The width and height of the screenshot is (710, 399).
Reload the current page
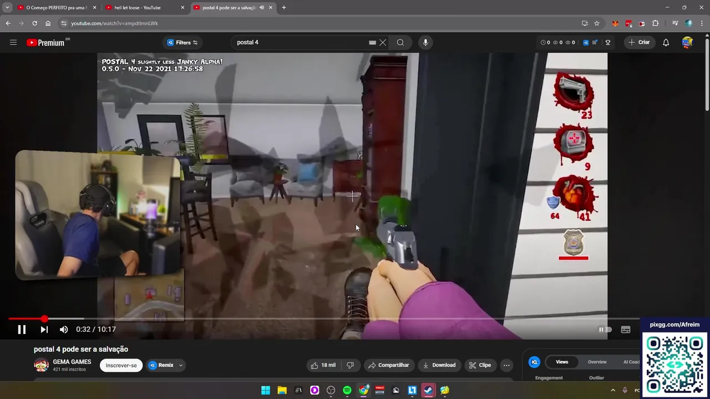click(34, 23)
